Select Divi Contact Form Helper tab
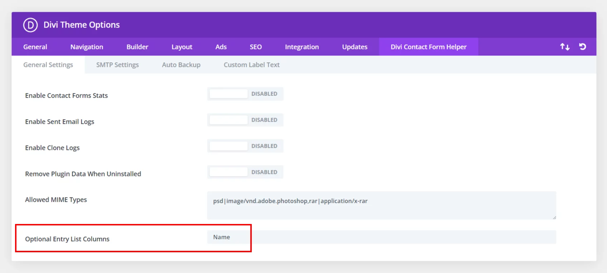607x273 pixels. point(429,47)
